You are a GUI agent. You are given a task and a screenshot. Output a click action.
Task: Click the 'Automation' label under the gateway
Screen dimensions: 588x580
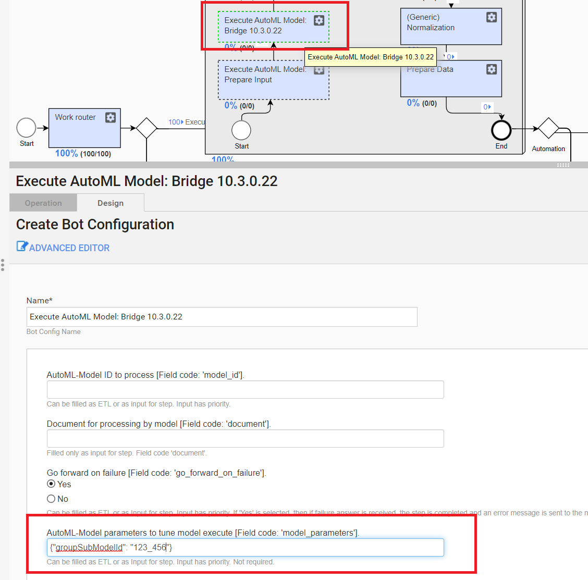(548, 149)
